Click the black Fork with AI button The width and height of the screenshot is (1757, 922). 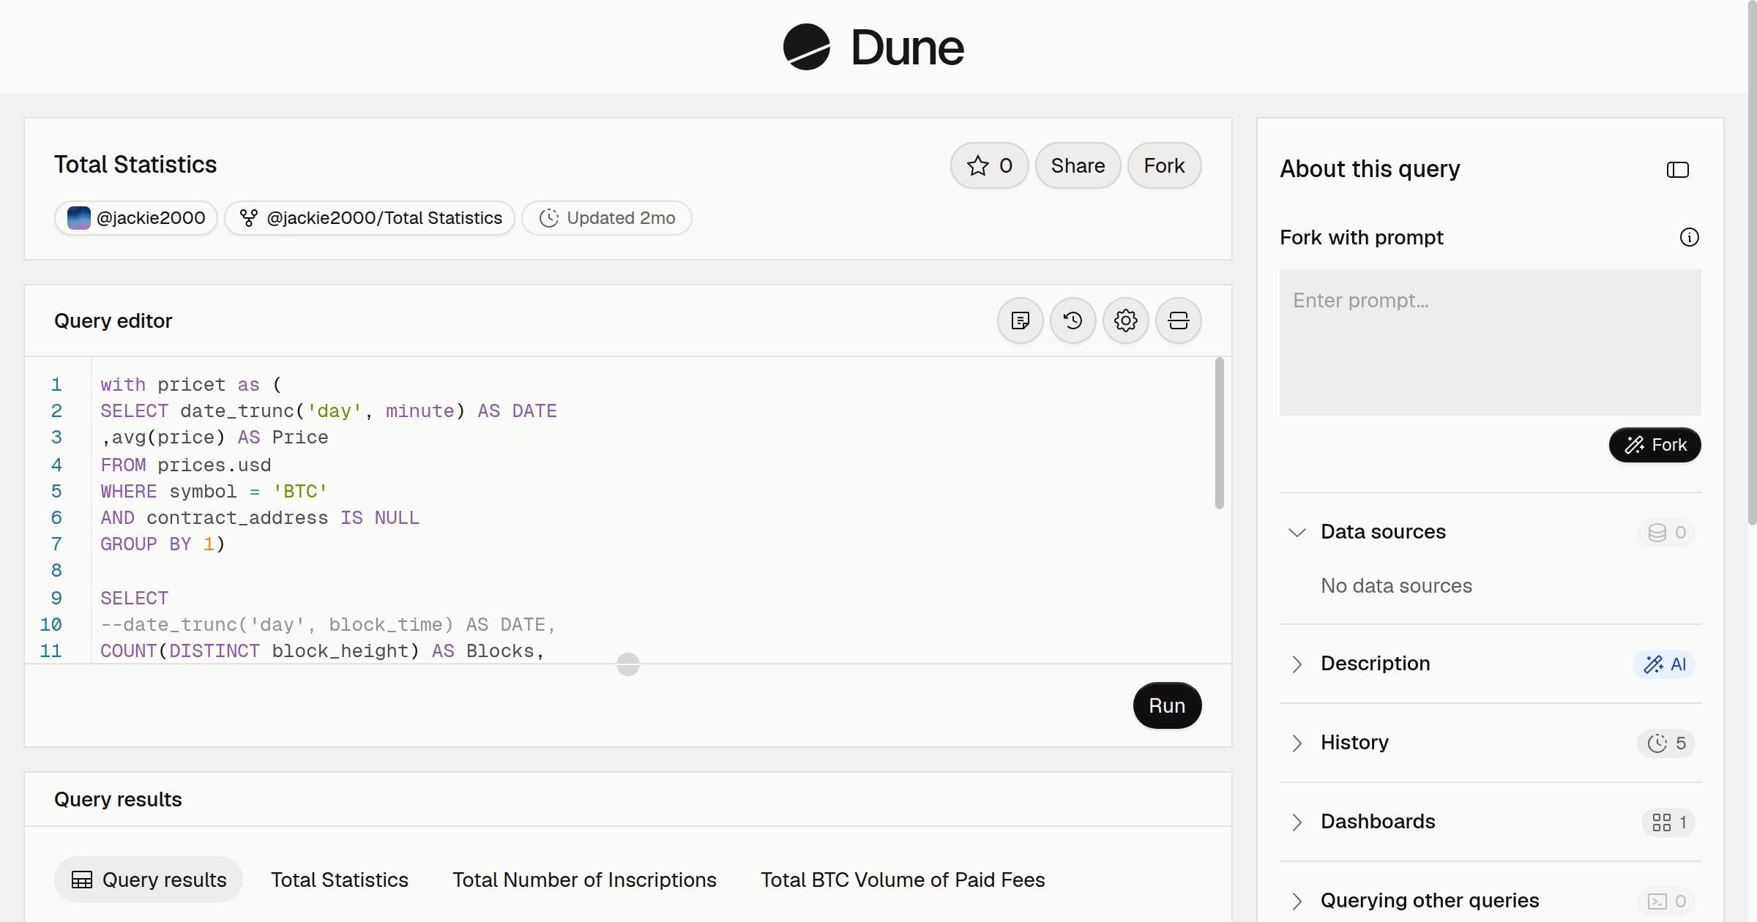coord(1655,445)
